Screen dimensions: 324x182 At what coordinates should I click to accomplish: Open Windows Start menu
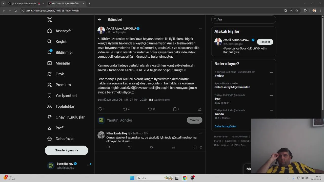point(132,178)
